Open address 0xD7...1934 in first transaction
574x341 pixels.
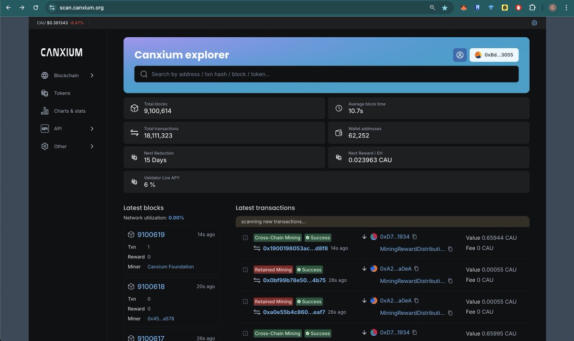point(395,237)
